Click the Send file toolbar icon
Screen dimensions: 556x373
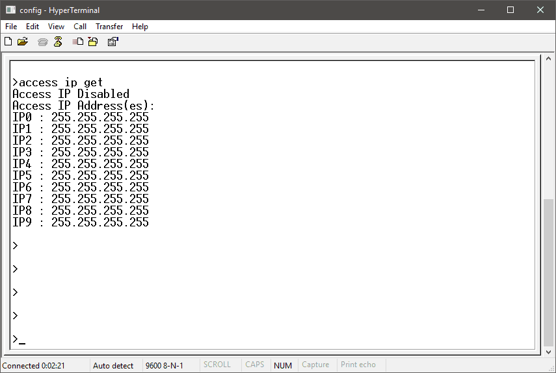pos(78,42)
